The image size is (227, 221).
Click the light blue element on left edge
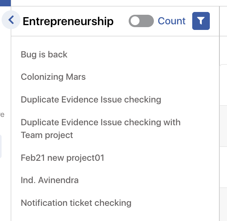coord(1,146)
